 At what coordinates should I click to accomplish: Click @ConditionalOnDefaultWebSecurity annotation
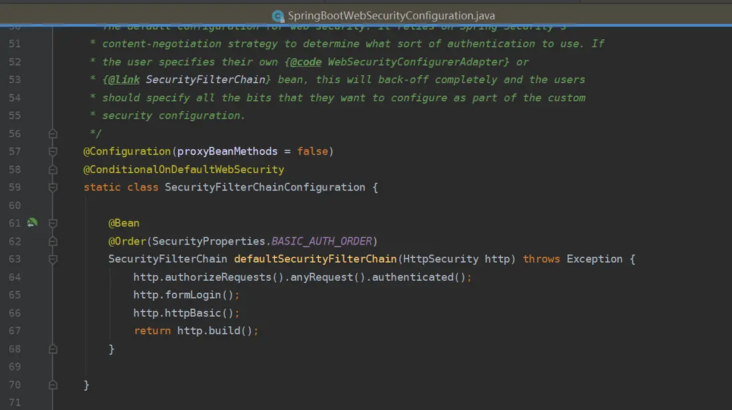click(x=183, y=170)
